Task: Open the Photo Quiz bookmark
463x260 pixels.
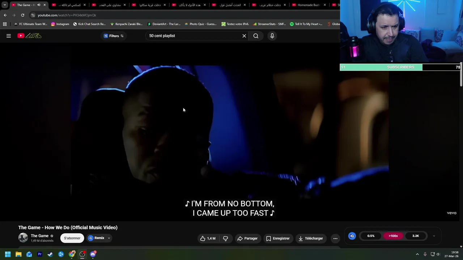Action: 200,24
